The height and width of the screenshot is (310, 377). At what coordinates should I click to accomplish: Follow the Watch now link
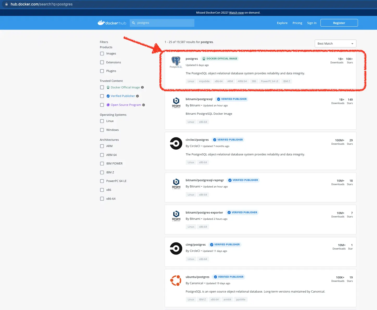[236, 13]
